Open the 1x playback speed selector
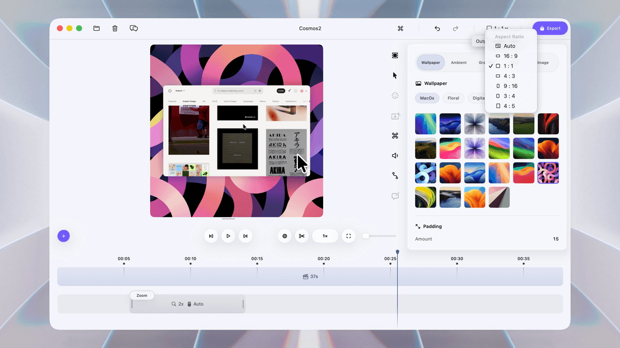The image size is (620, 348). tap(325, 236)
